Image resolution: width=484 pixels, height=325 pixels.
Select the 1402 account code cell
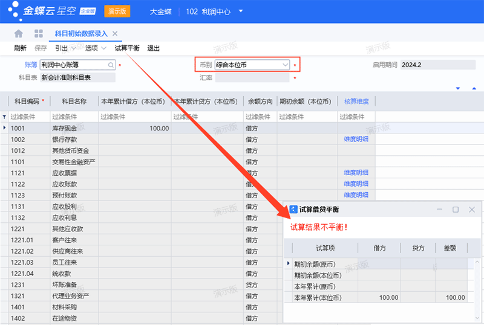[29, 318]
